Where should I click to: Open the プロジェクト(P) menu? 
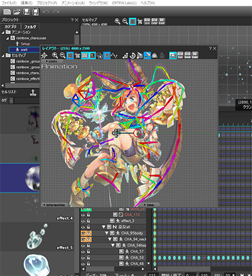tap(47, 3)
